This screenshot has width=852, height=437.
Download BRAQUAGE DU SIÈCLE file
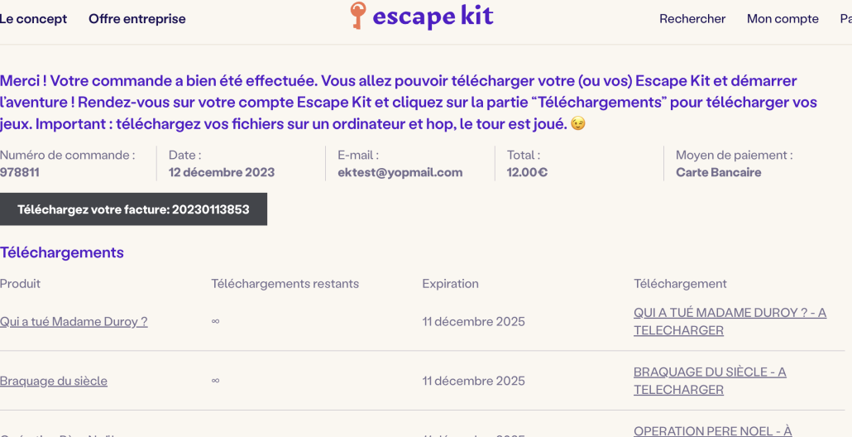point(710,381)
